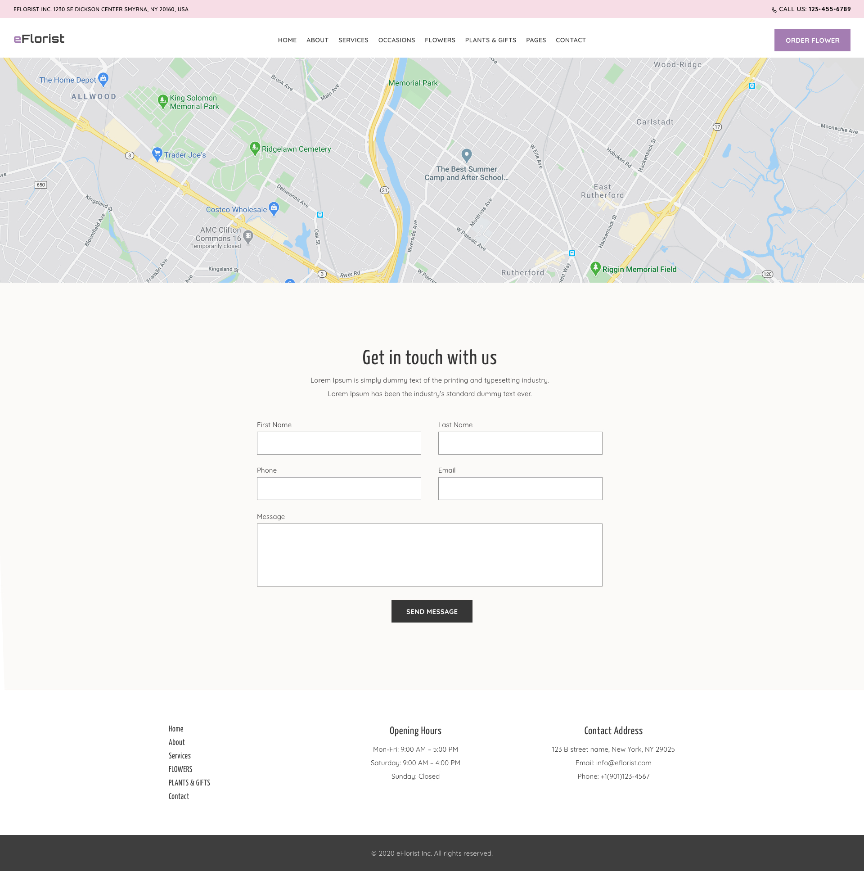The height and width of the screenshot is (871, 864).
Task: Click the eFlorist logo
Action: [x=39, y=39]
